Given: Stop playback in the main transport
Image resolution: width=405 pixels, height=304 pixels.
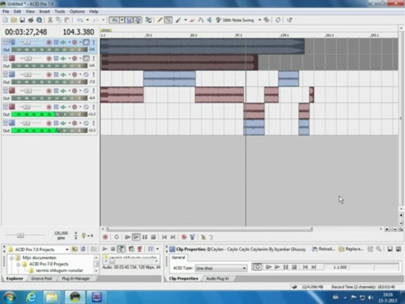Looking at the screenshot, I should tap(153, 237).
